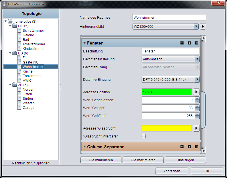
Task: Click yellow Adresse Glasbruch field
Action: 167,128
